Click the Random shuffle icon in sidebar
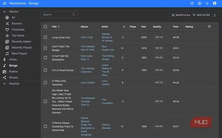The image size is (222, 138). coord(7,24)
